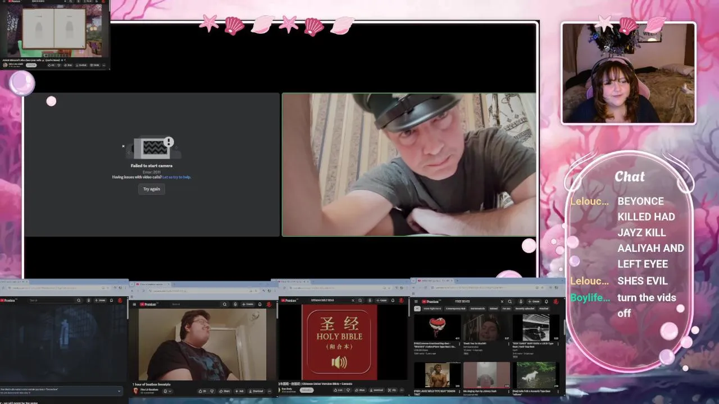Open channel avatar under beatbox freestyle video
719x404 pixels.
135,391
